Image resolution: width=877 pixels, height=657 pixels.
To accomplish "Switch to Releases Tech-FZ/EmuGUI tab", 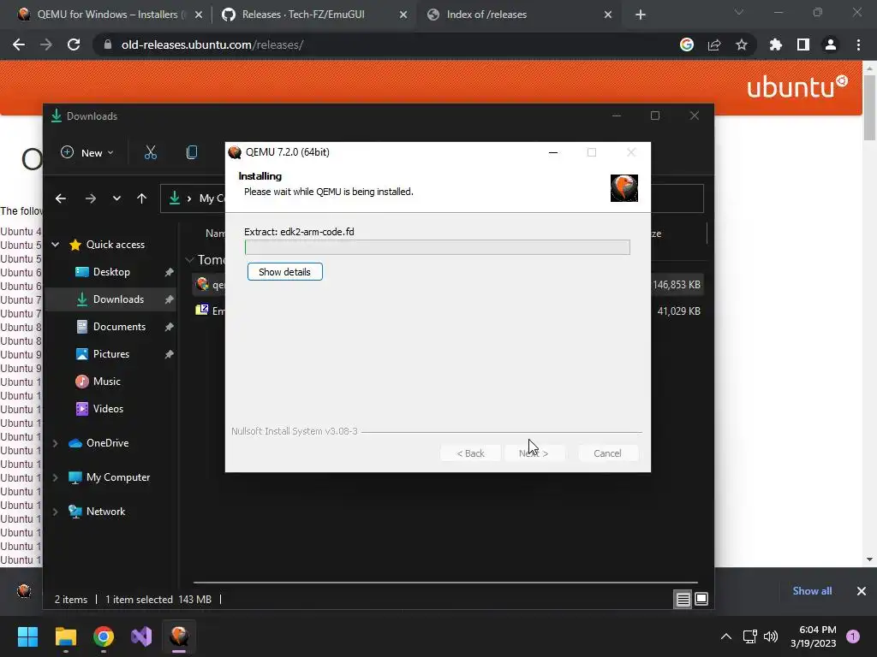I will (302, 15).
